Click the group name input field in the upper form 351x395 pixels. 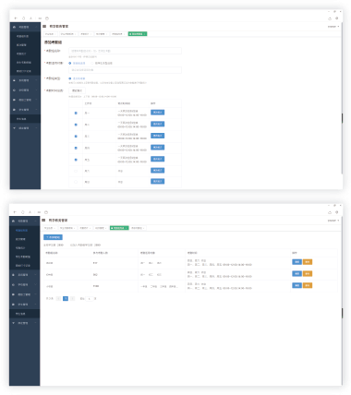coord(125,51)
